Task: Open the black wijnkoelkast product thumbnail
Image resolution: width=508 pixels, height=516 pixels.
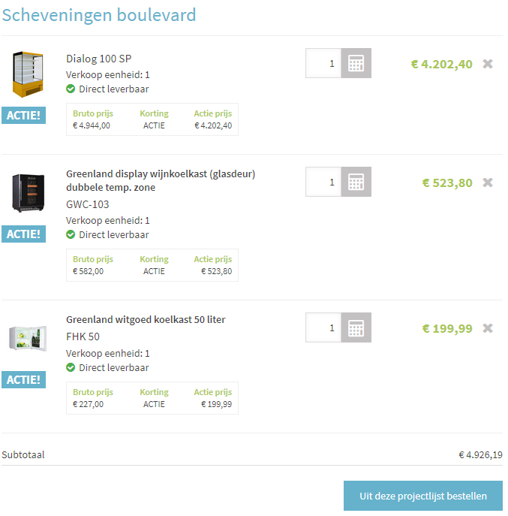Action: coord(28,193)
